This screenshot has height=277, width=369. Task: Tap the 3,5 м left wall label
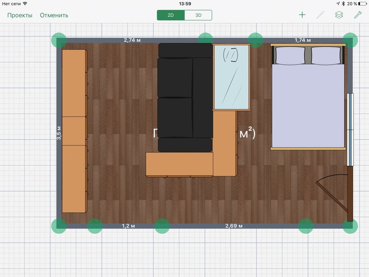tap(59, 133)
